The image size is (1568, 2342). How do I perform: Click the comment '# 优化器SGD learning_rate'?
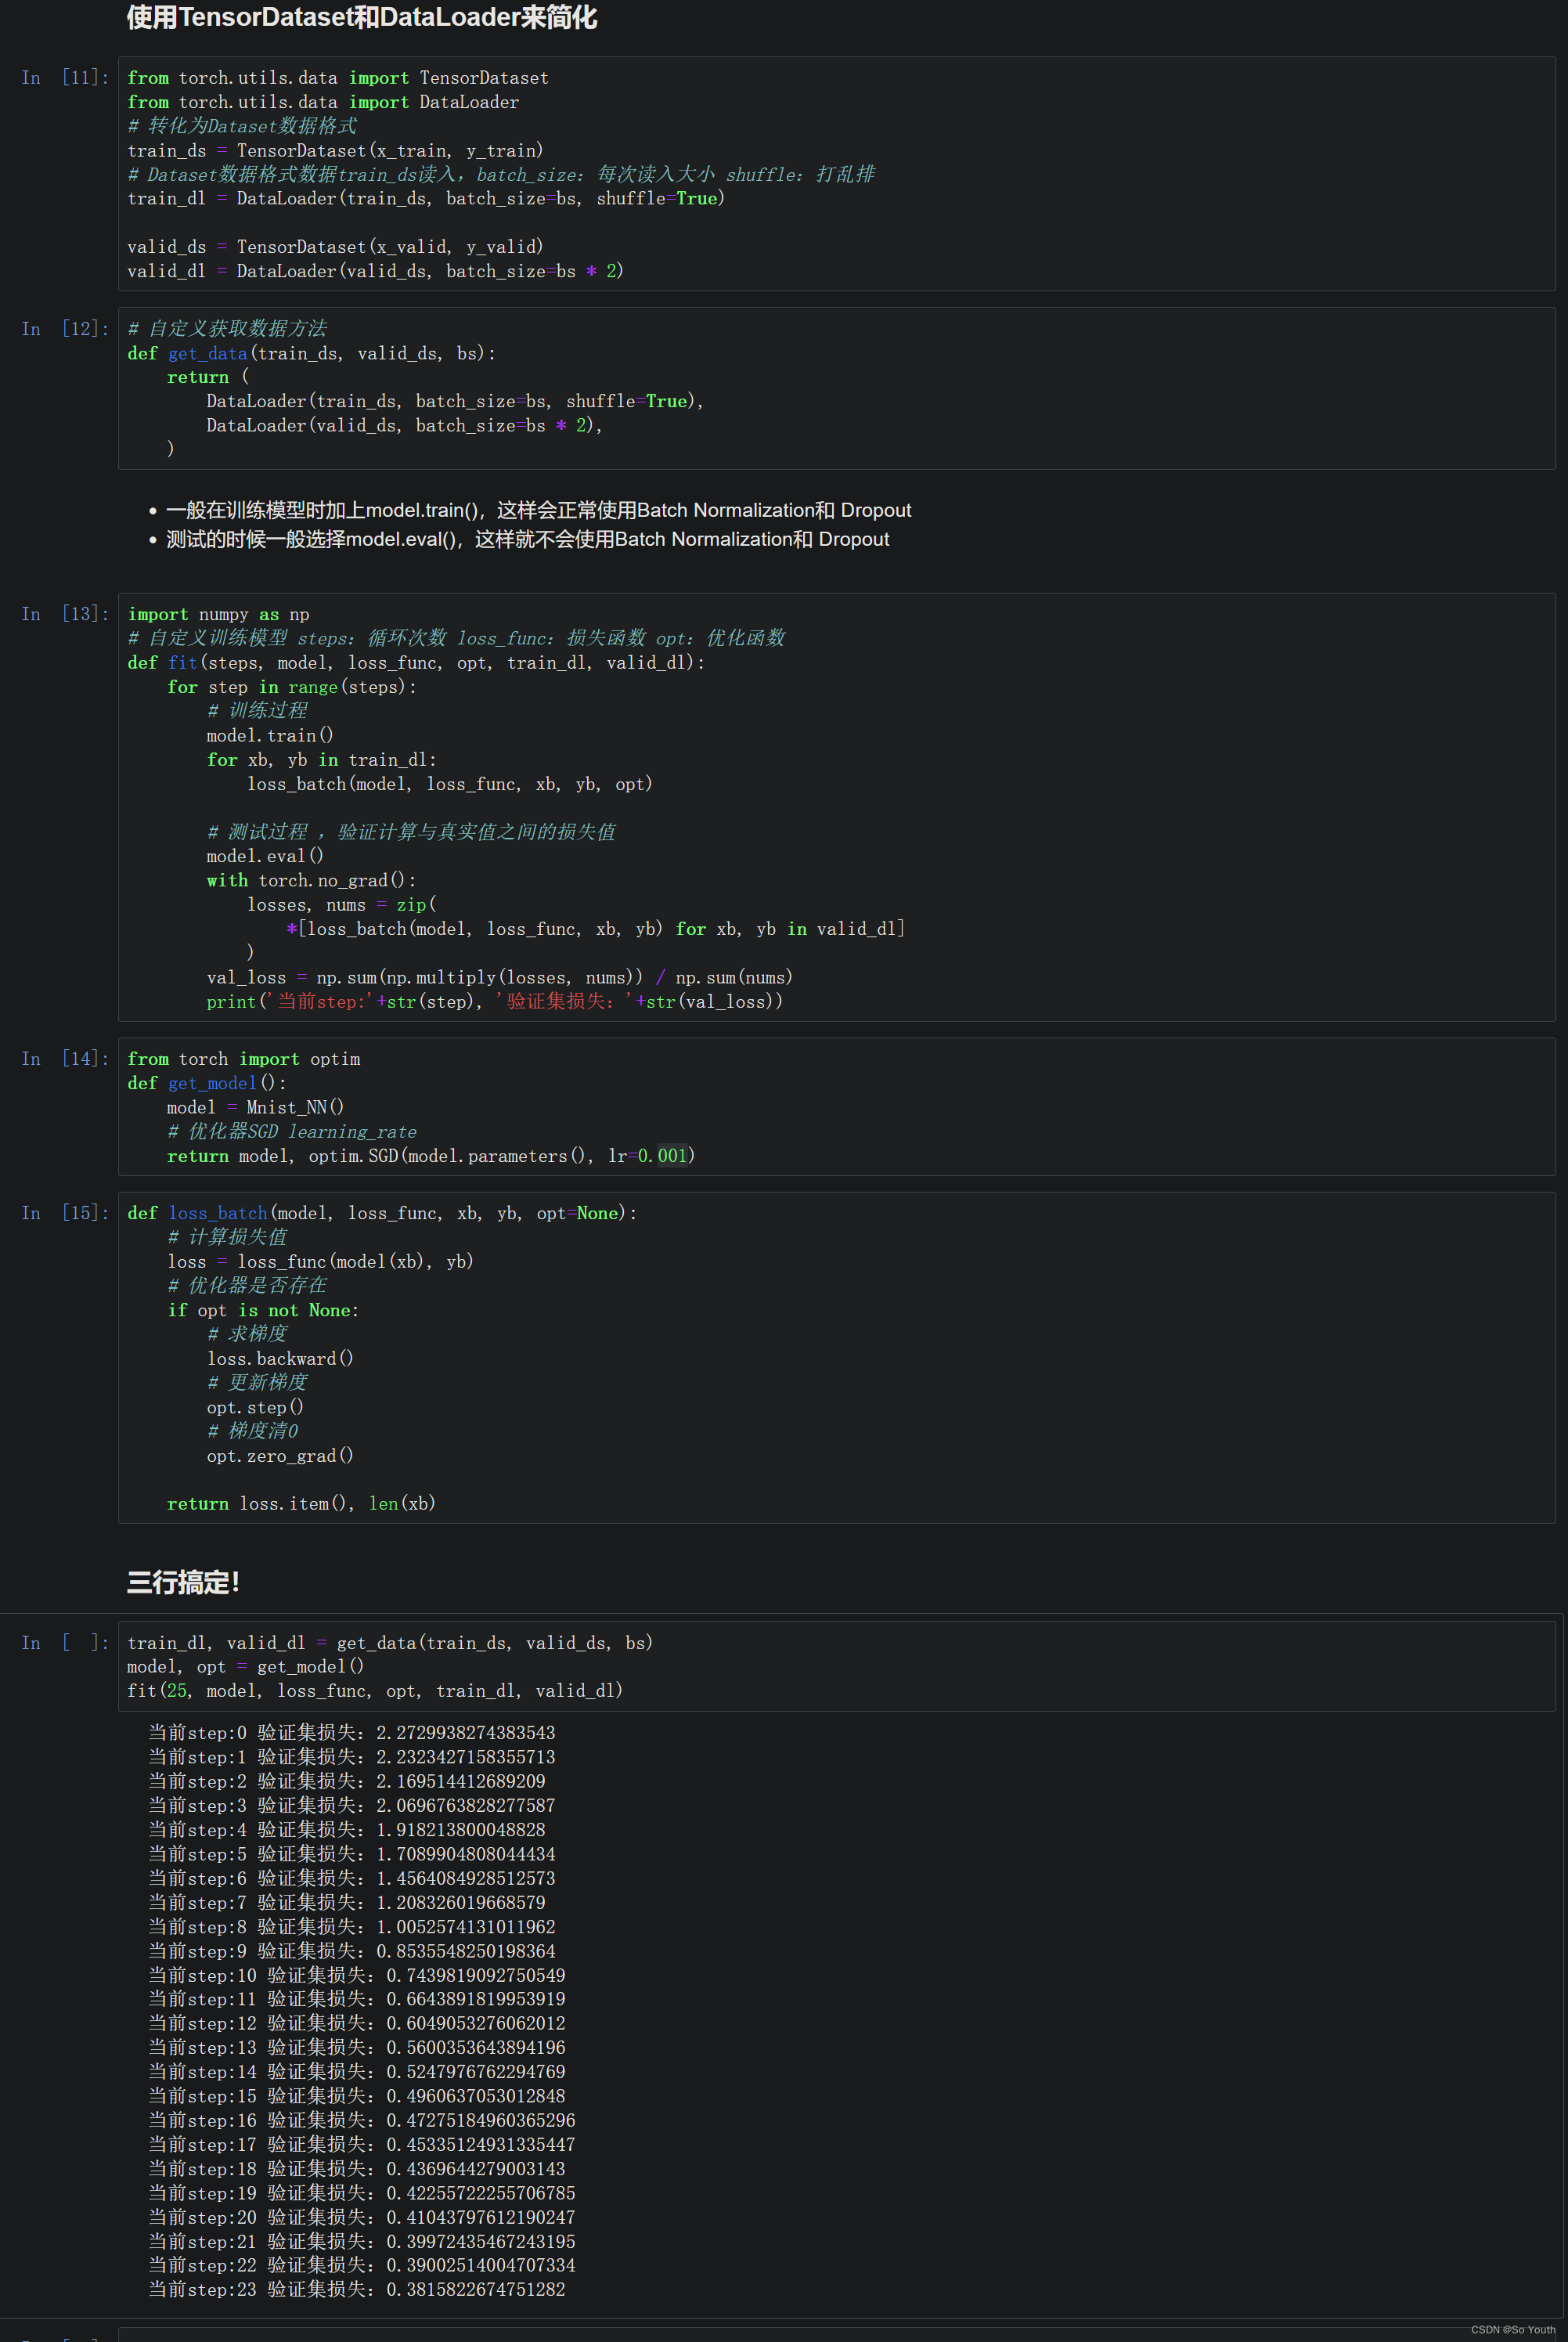point(292,1131)
